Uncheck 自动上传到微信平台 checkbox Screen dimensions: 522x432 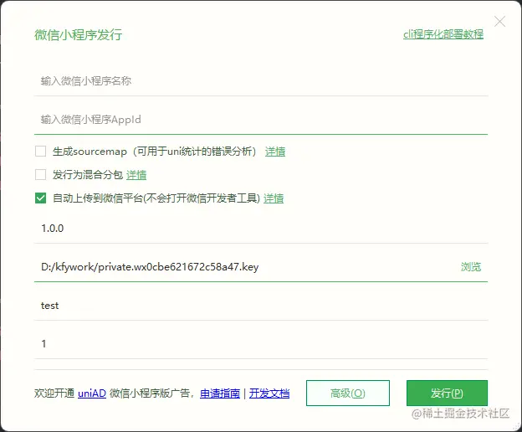point(41,198)
